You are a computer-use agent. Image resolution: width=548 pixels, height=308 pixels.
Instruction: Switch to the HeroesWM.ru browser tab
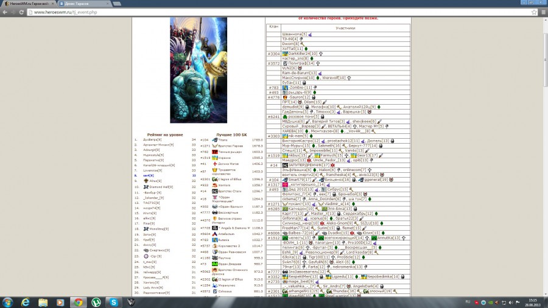[x=29, y=4]
